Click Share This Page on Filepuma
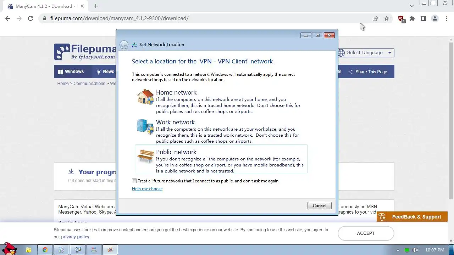The width and height of the screenshot is (454, 255). coord(367,72)
